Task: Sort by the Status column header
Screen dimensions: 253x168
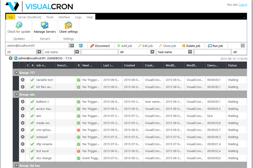Action: [x=236, y=65]
